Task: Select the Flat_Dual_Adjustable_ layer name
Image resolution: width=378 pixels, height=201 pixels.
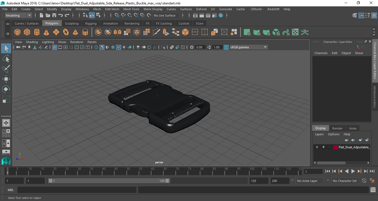Action: tap(354, 147)
